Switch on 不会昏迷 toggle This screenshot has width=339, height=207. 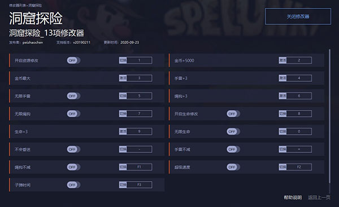pyautogui.click(x=73, y=149)
